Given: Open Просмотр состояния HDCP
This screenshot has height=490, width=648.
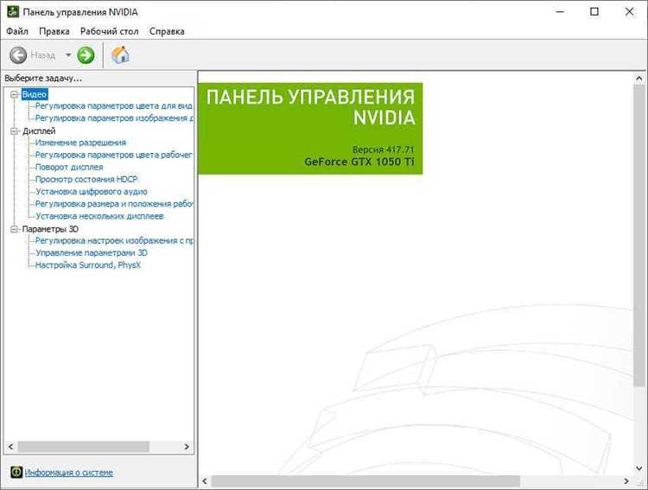Looking at the screenshot, I should tap(86, 179).
